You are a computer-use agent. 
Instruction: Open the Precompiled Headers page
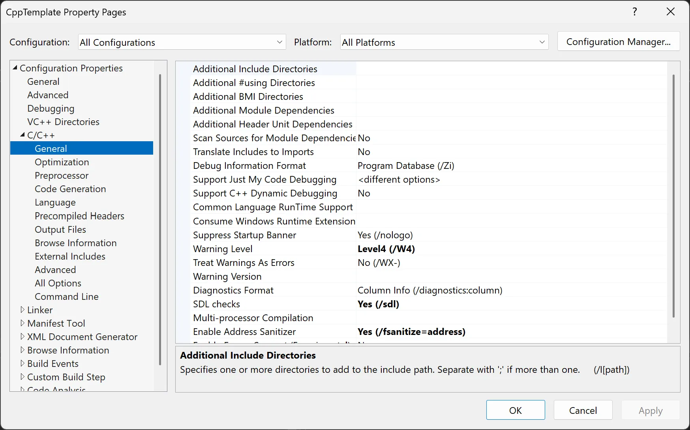pyautogui.click(x=79, y=216)
